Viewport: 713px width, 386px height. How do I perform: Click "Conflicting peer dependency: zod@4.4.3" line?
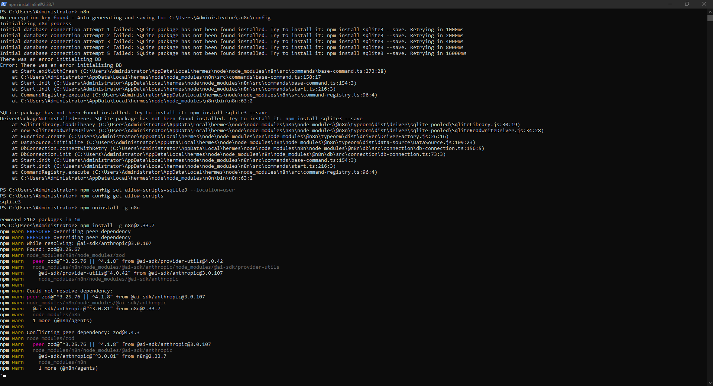pyautogui.click(x=70, y=333)
